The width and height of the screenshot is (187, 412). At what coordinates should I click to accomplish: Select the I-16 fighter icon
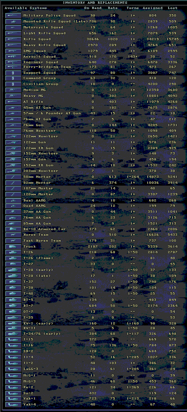(x=13, y=345)
